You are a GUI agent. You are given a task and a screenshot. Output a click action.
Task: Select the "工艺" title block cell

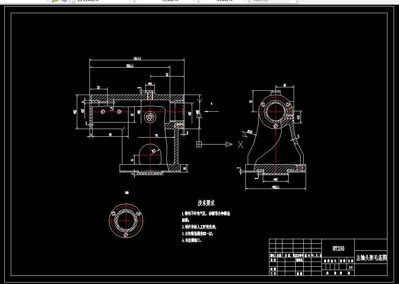tap(273, 274)
